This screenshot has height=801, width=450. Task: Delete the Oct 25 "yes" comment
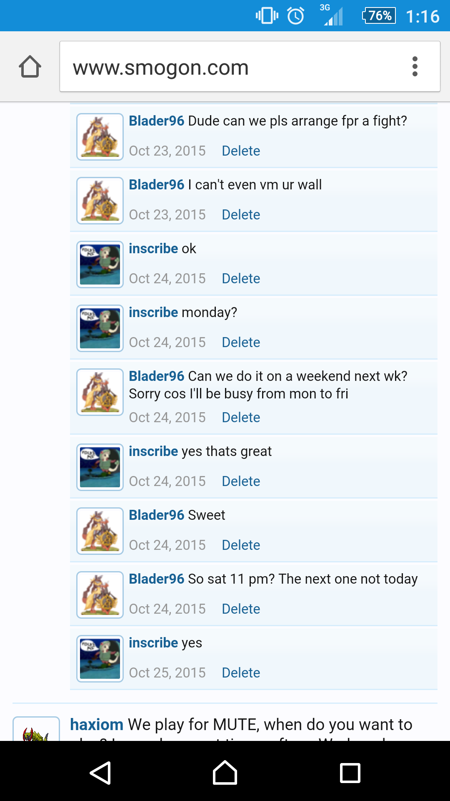241,673
